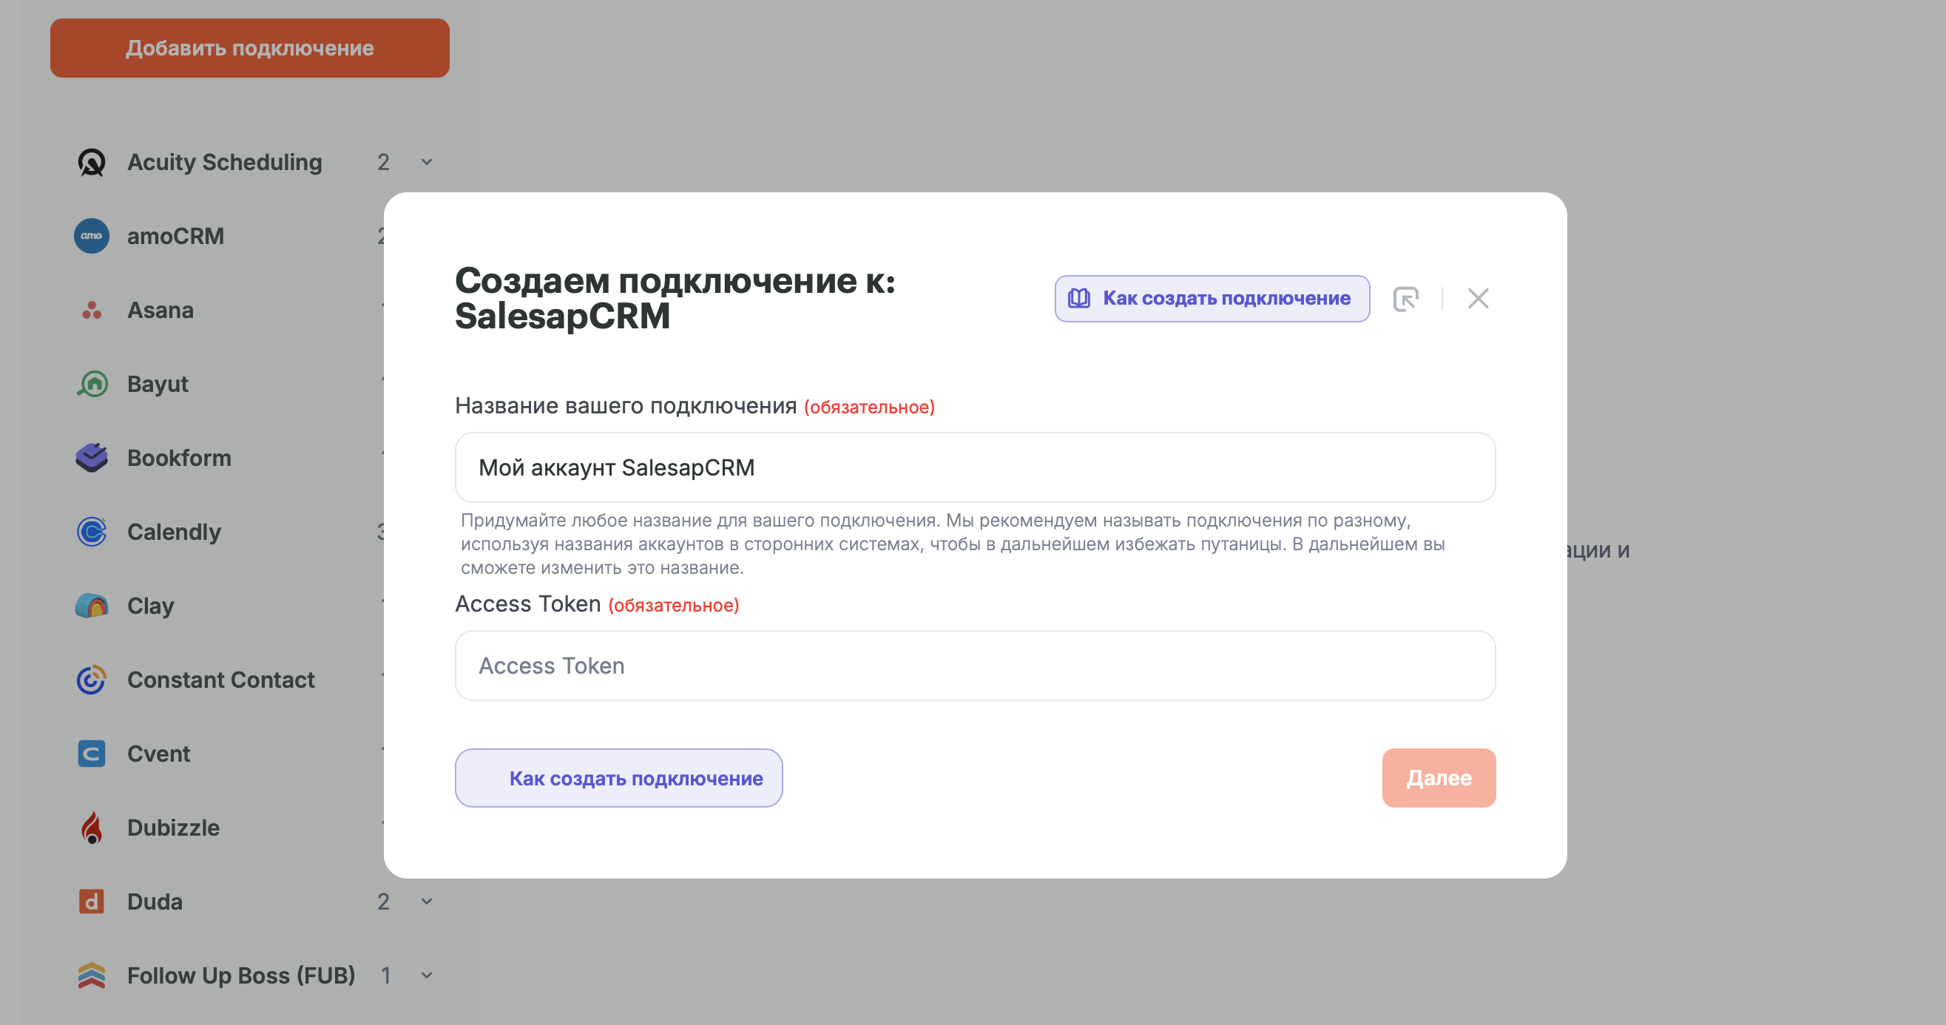The width and height of the screenshot is (1946, 1025).
Task: Select Constant Contact in the sidebar list
Action: coord(220,680)
